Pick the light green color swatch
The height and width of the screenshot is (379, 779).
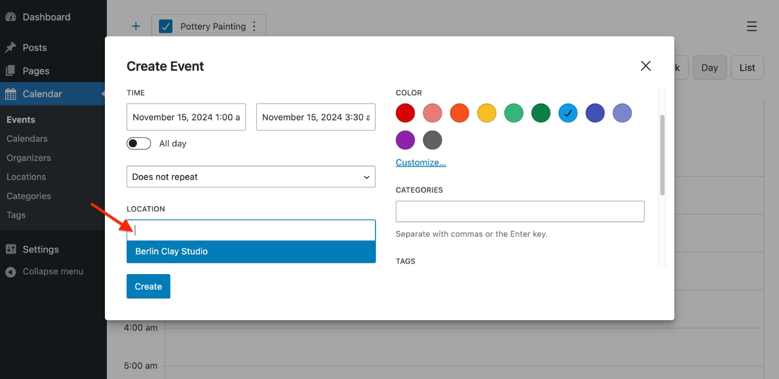click(x=514, y=113)
